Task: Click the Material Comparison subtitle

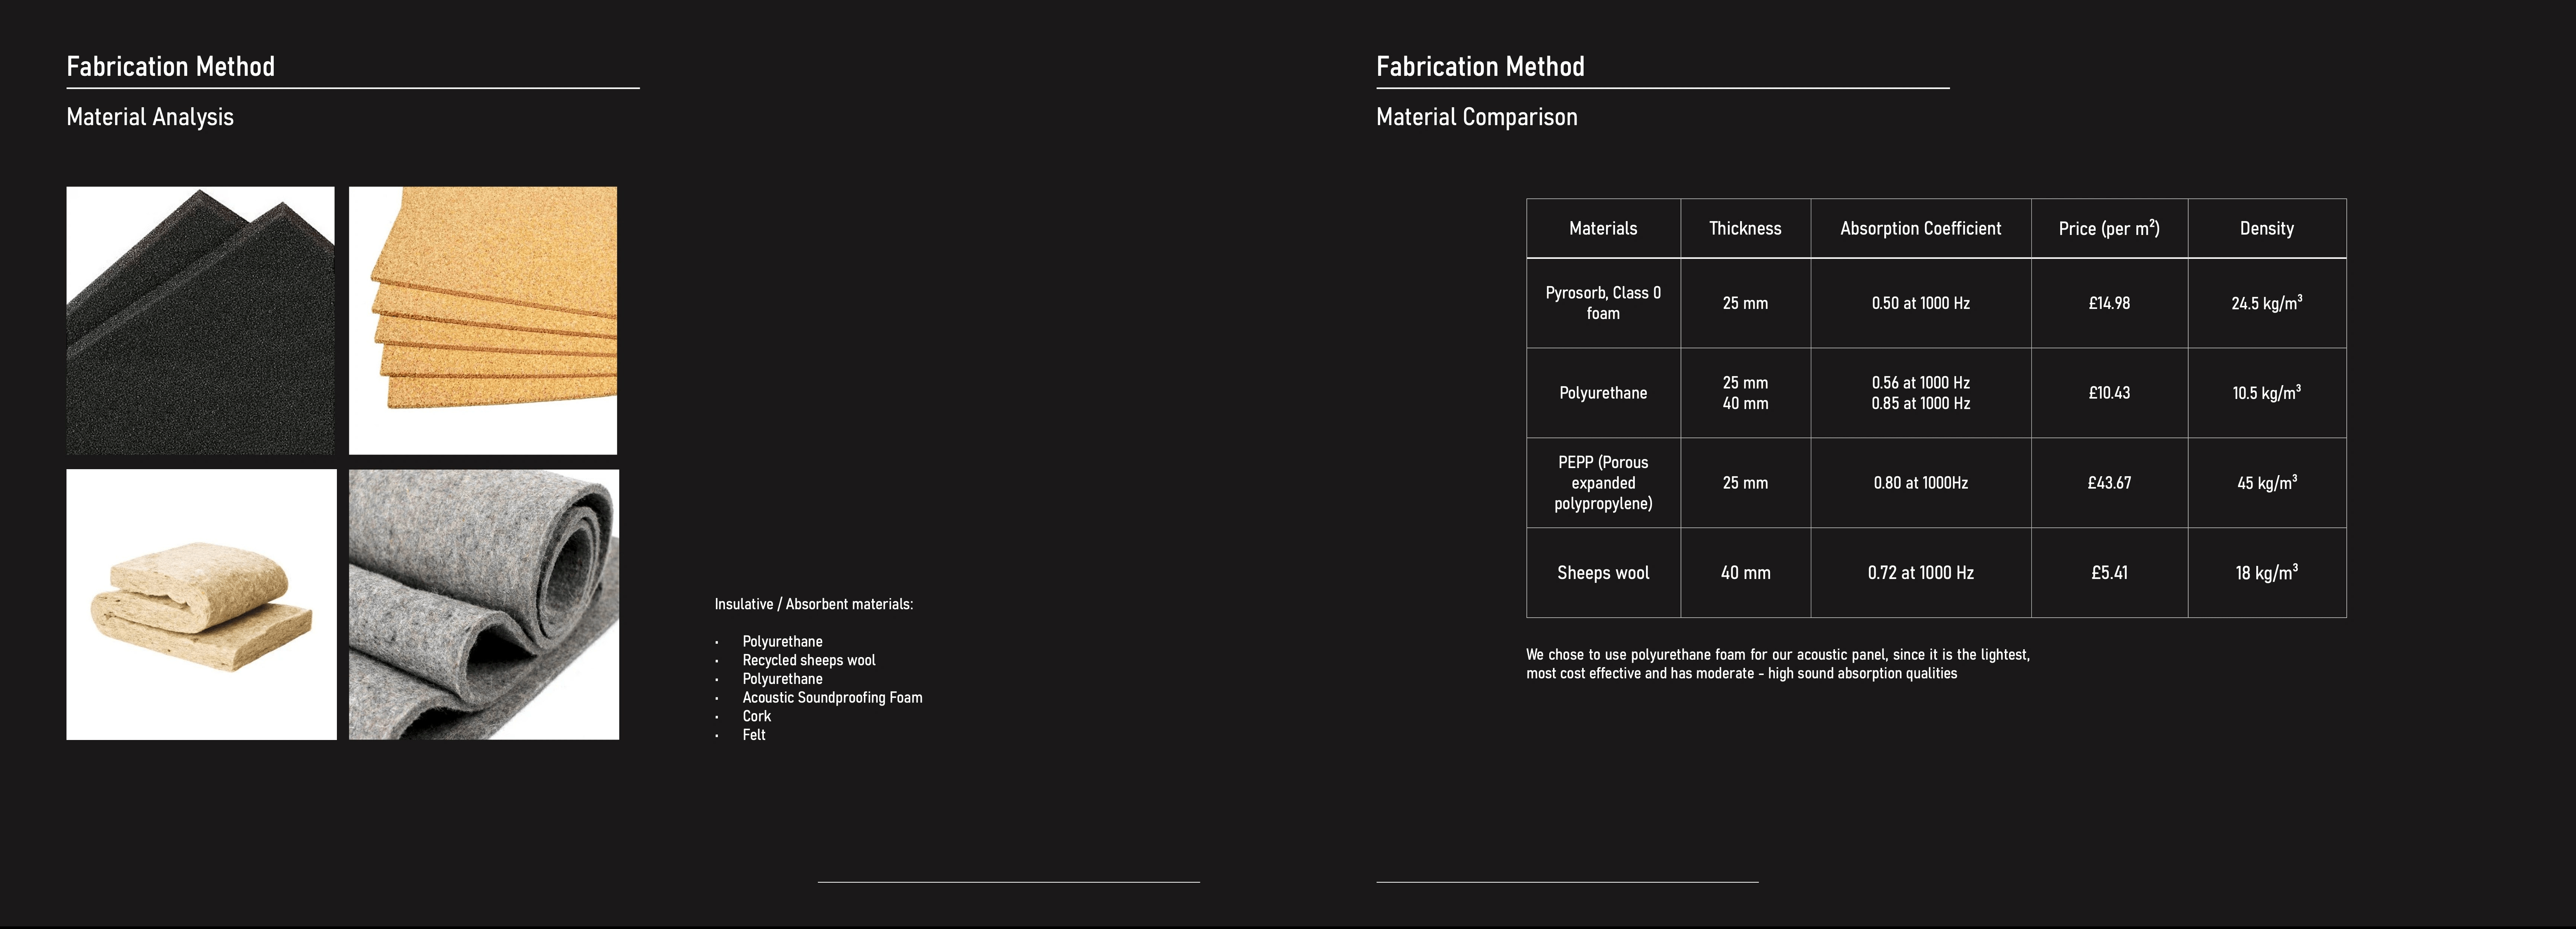Action: (x=1476, y=117)
